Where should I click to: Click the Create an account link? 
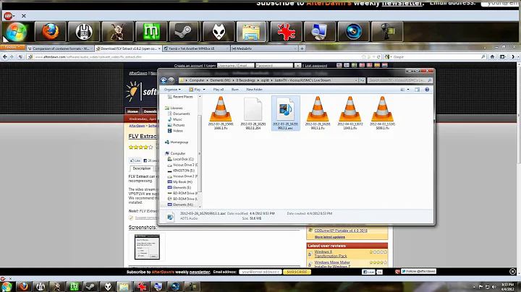click(188, 66)
